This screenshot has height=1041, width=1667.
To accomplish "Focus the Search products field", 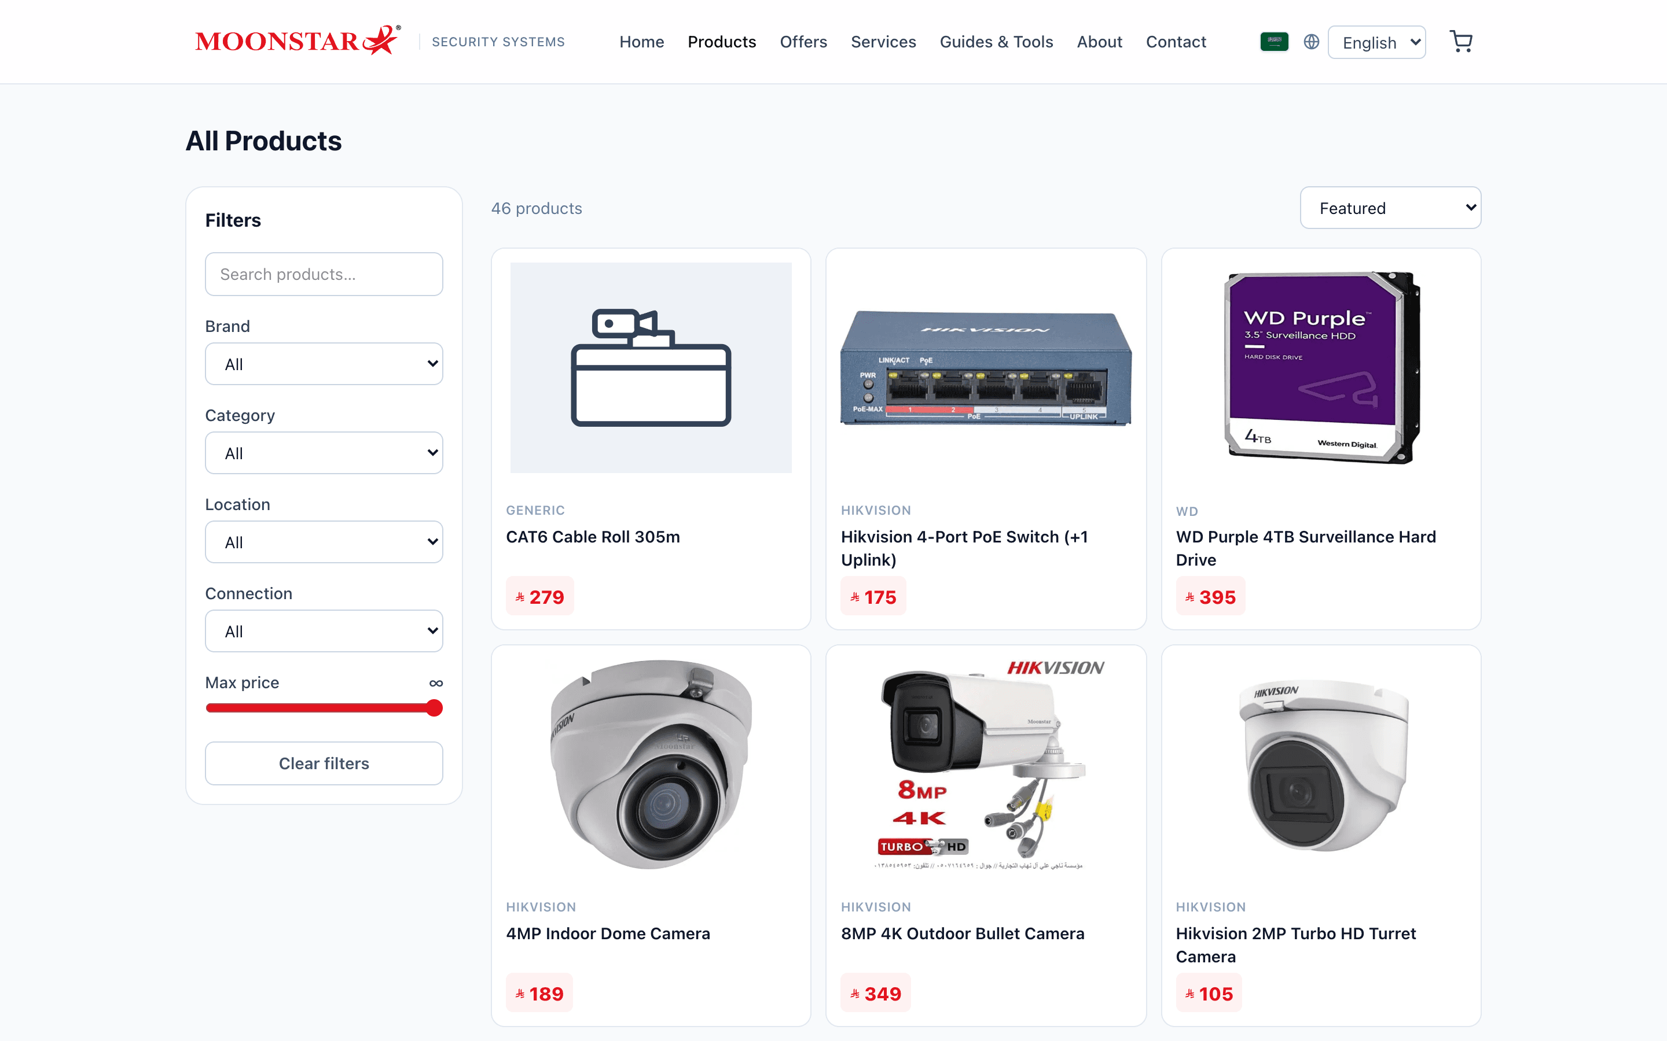I will click(324, 274).
